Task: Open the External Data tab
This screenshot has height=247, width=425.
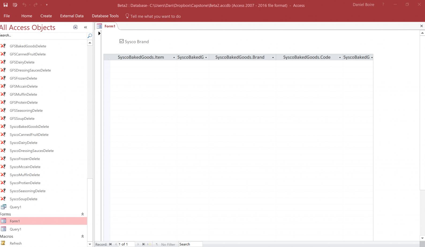Action: [72, 16]
